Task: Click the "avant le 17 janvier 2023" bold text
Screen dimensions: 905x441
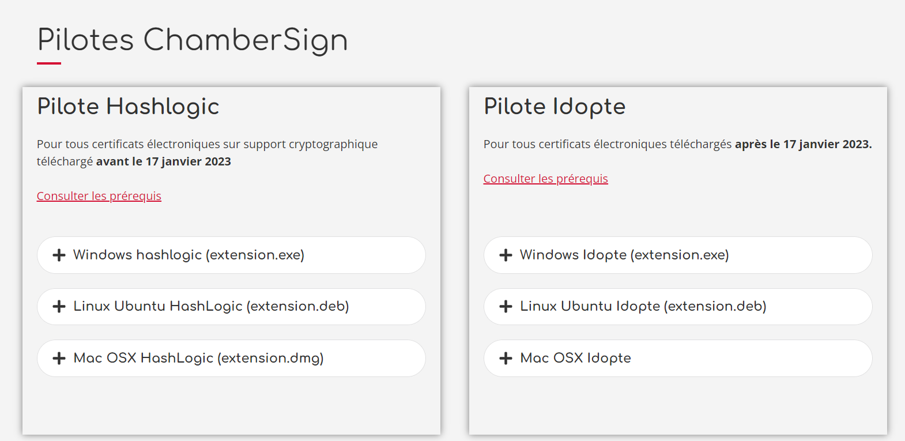Action: point(163,161)
